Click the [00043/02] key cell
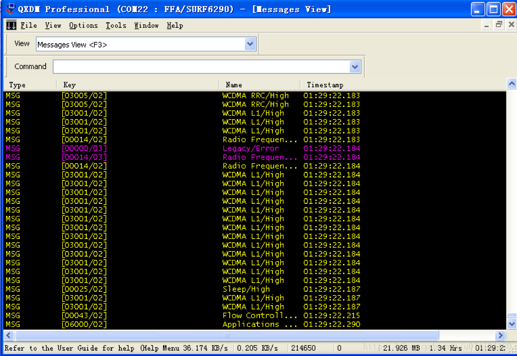The width and height of the screenshot is (517, 356). [x=84, y=316]
